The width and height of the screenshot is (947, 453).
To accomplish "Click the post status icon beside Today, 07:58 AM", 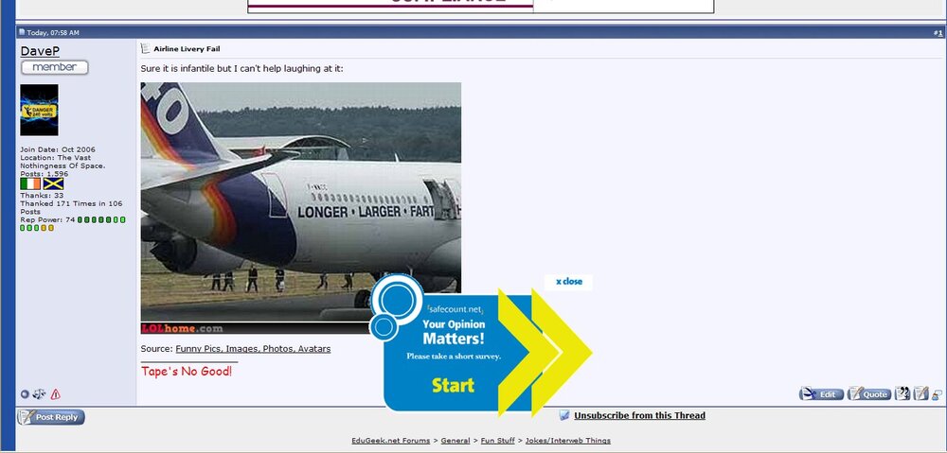I will tap(22, 32).
